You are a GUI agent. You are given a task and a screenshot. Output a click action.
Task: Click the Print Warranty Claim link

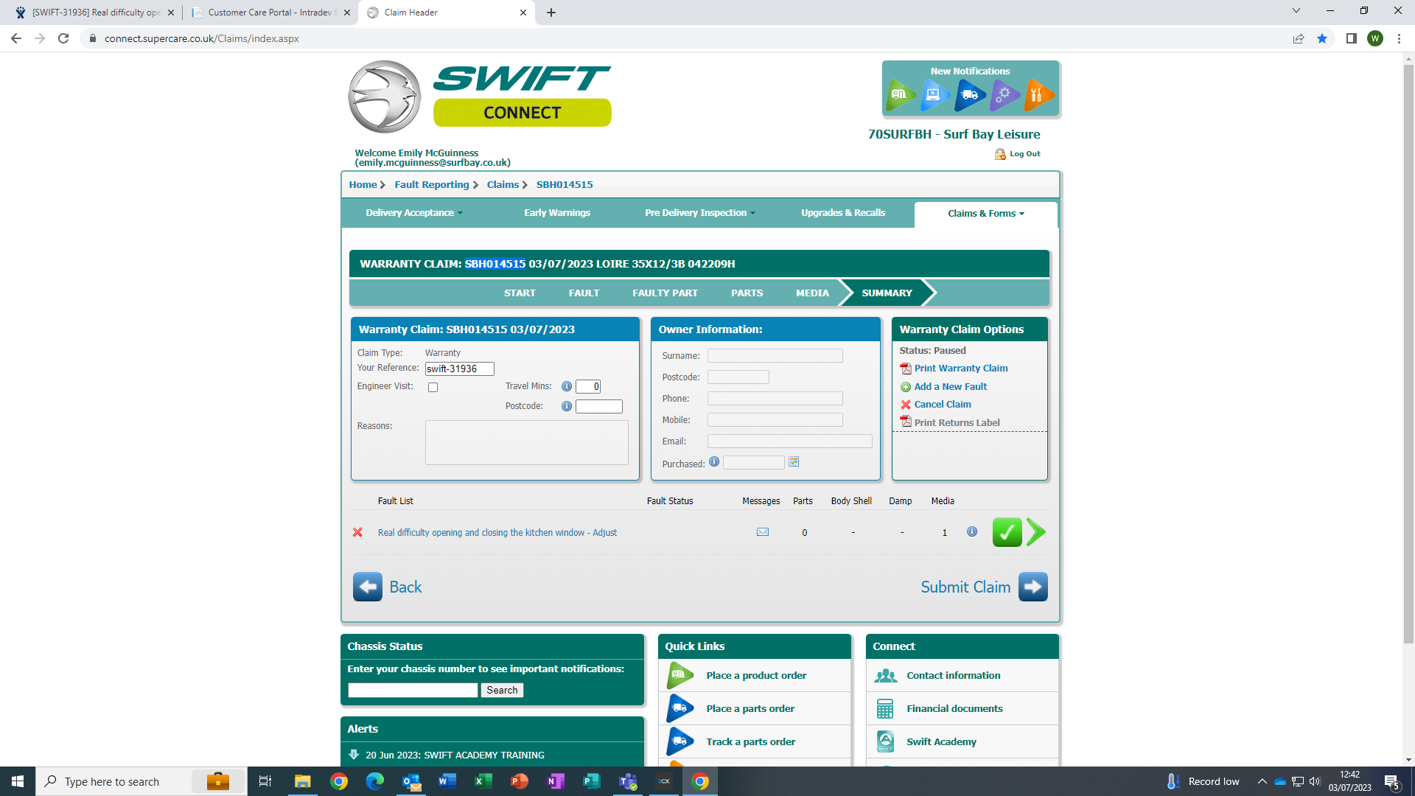pyautogui.click(x=960, y=369)
